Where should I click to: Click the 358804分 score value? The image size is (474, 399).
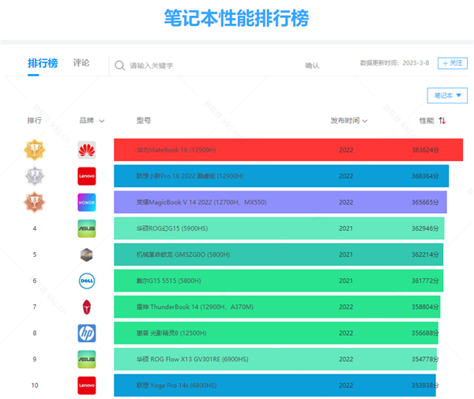425,307
